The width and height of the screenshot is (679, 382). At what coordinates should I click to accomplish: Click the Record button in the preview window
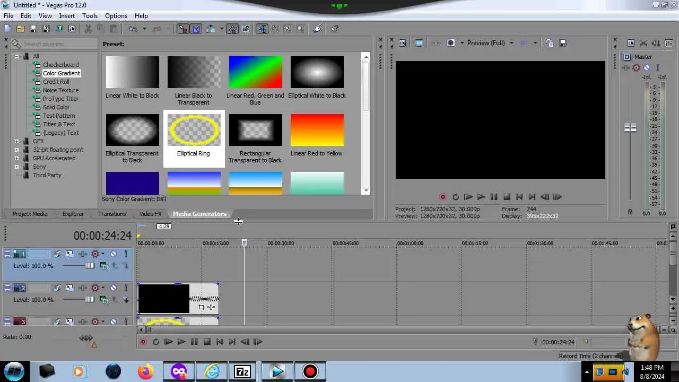pos(443,197)
